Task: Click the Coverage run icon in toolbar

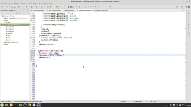Action: (36, 7)
